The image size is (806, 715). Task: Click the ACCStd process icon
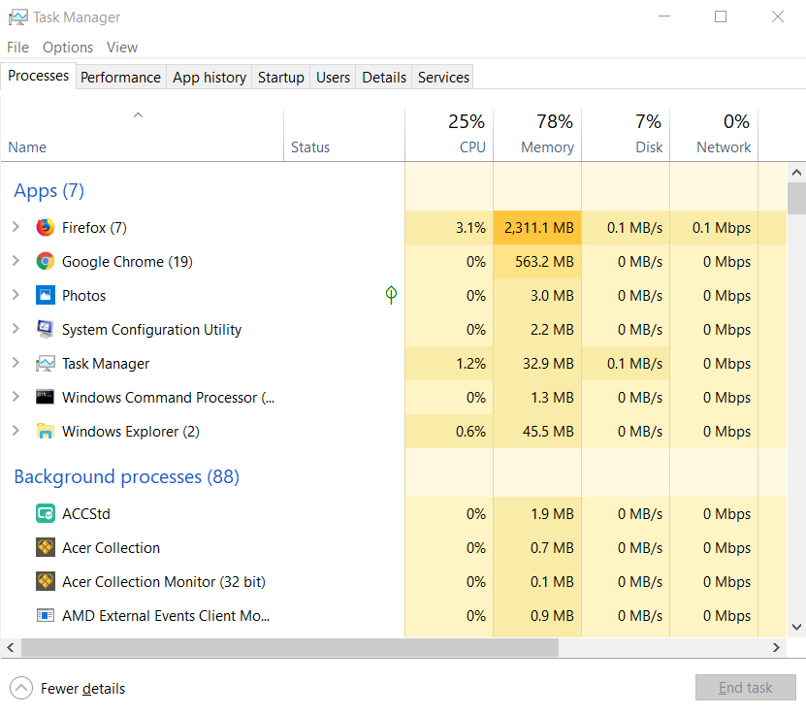coord(46,513)
